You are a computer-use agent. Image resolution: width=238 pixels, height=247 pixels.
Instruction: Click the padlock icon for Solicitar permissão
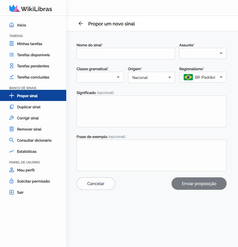point(11,181)
